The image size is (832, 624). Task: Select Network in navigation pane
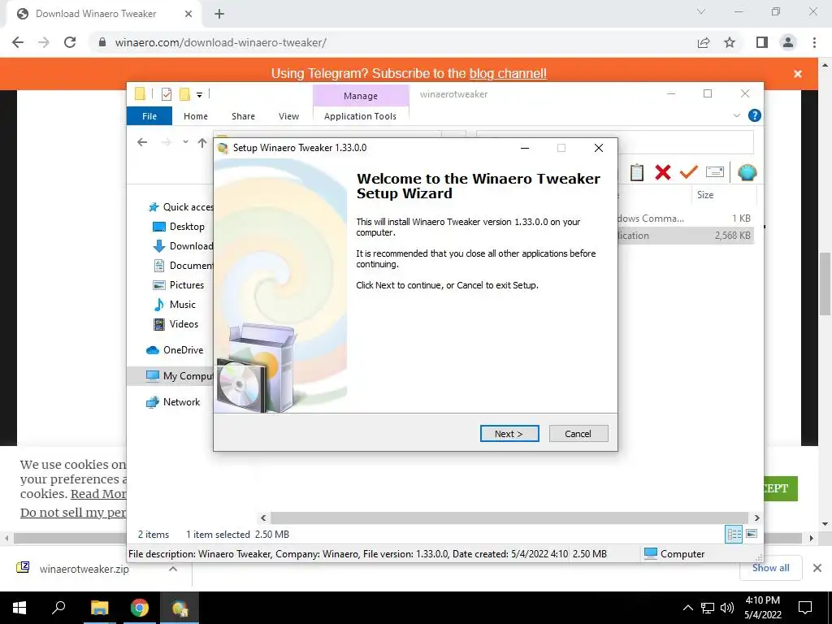click(173, 402)
